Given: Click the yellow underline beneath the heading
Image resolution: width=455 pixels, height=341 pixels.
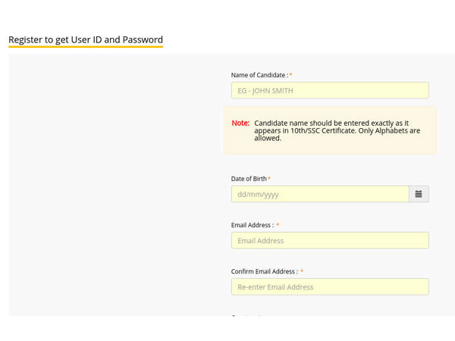Looking at the screenshot, I should (86, 46).
